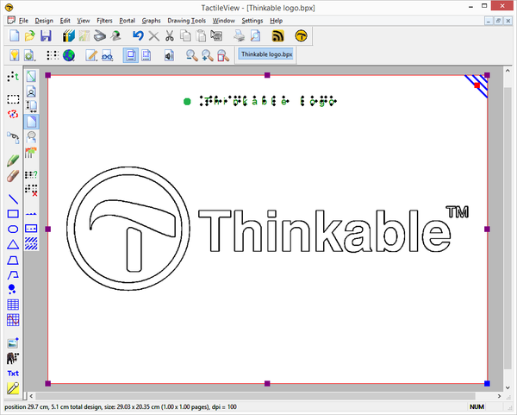Click the yellow Thinkable logo toolbar icon
Screen dimensions: 517x415
301,35
